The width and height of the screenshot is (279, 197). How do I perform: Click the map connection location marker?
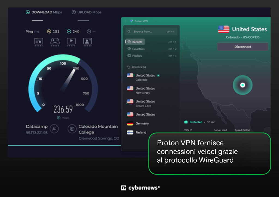click(242, 85)
